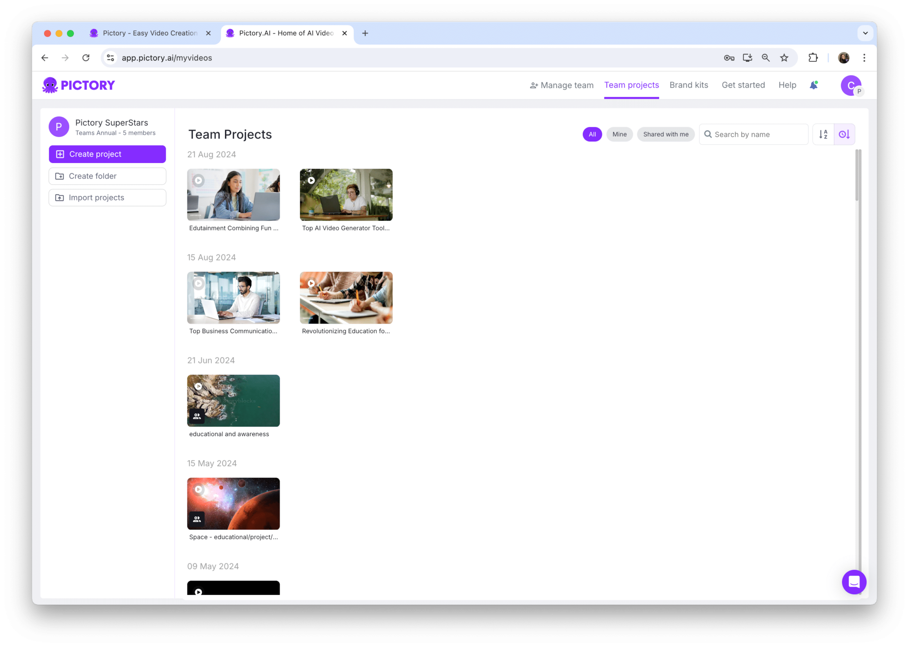
Task: Click the notifications bell icon
Action: (x=814, y=86)
